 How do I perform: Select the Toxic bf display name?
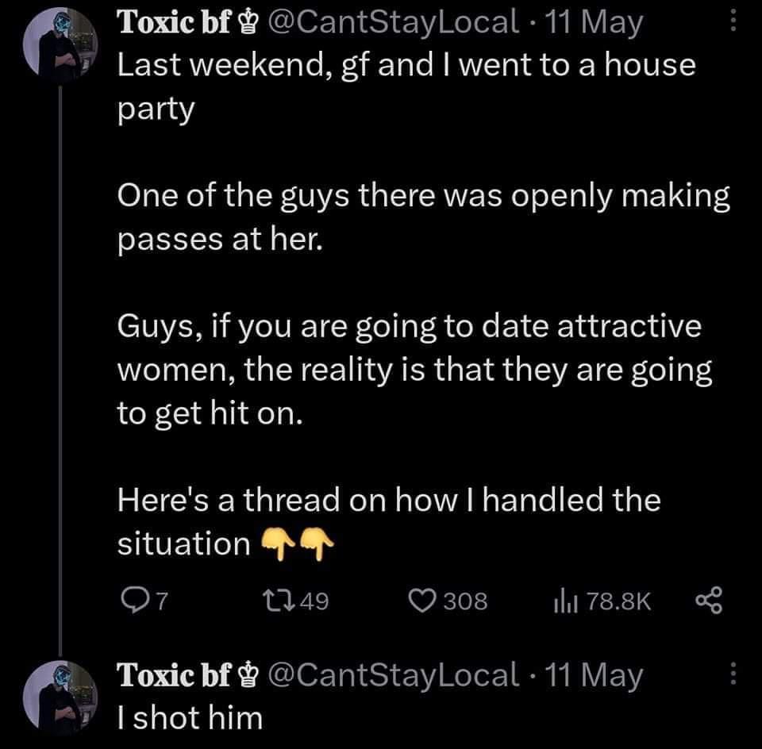[x=175, y=21]
